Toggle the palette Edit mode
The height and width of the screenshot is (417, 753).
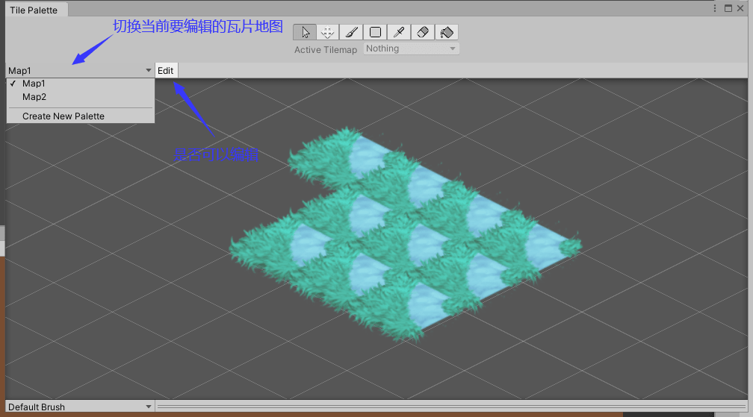(166, 70)
